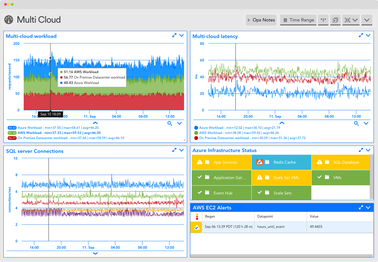Open the last chevron menu in the top toolbar
Viewport: 378px width, 262px height.
tap(367, 20)
